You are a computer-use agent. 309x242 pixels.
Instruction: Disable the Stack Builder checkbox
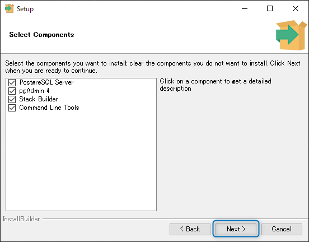coord(12,99)
